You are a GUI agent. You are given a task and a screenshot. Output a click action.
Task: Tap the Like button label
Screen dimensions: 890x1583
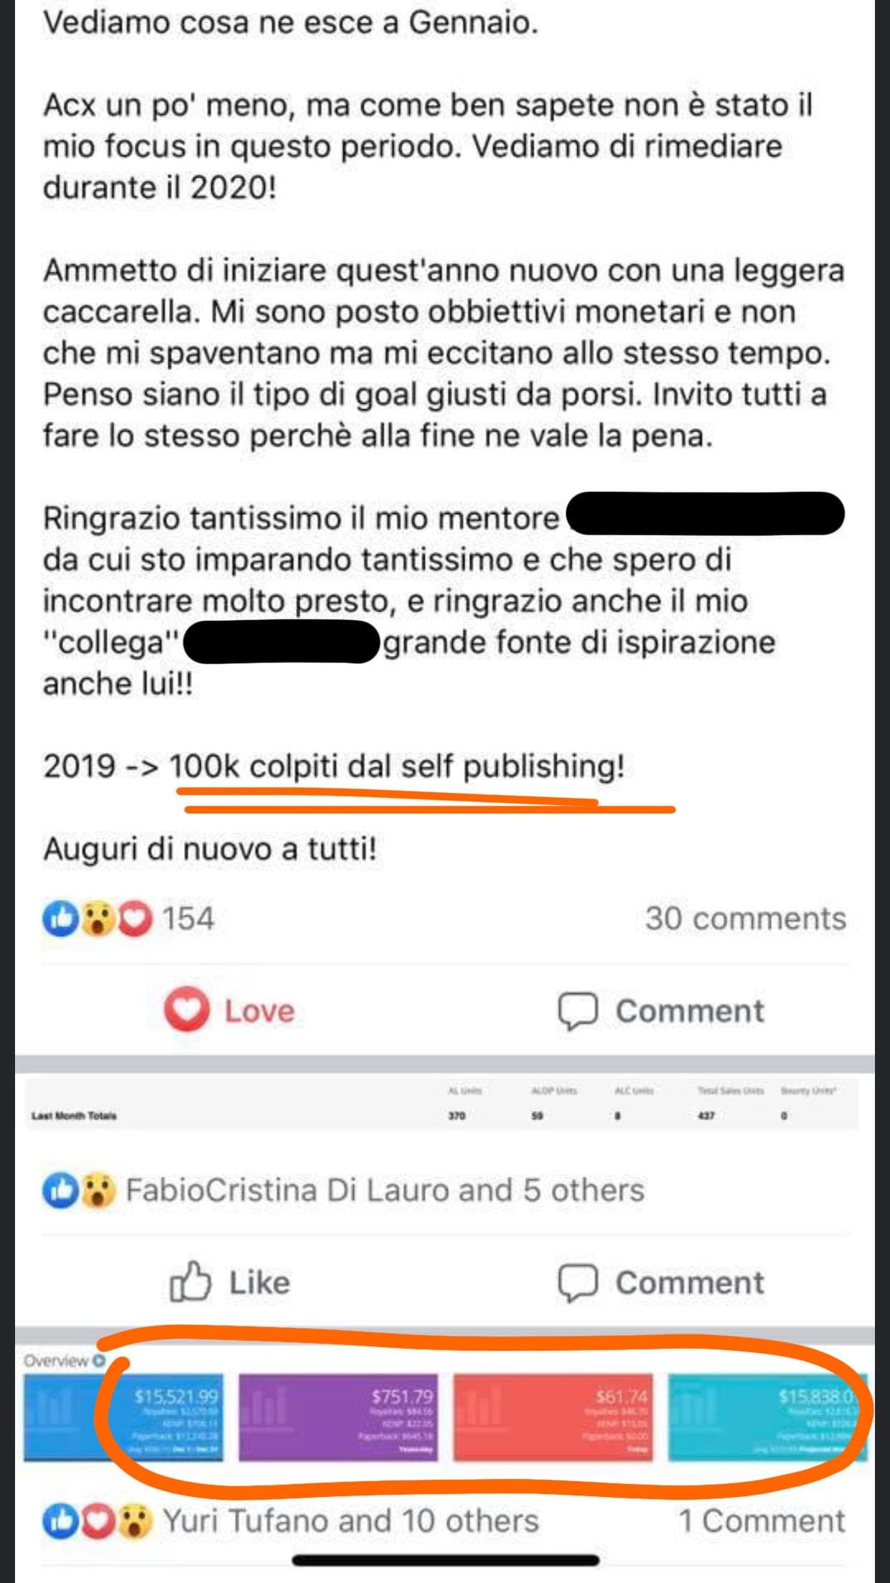259,1283
